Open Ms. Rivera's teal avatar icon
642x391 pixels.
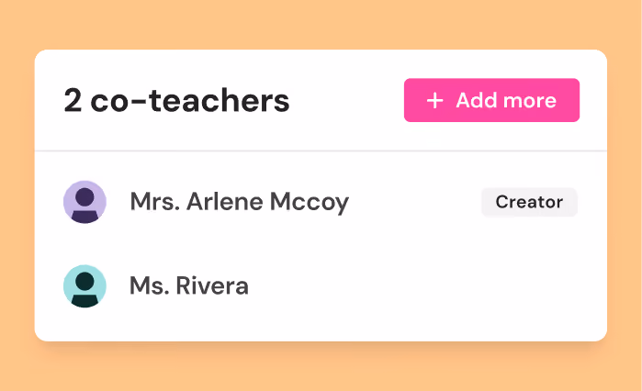click(x=84, y=286)
